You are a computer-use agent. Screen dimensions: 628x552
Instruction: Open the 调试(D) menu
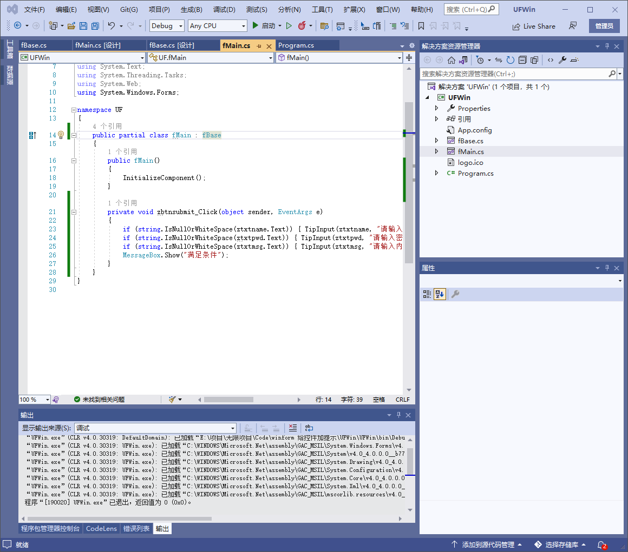(x=224, y=10)
